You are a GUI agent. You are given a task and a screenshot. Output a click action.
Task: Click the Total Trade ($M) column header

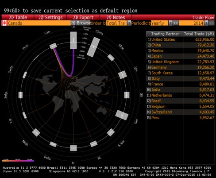199,34
